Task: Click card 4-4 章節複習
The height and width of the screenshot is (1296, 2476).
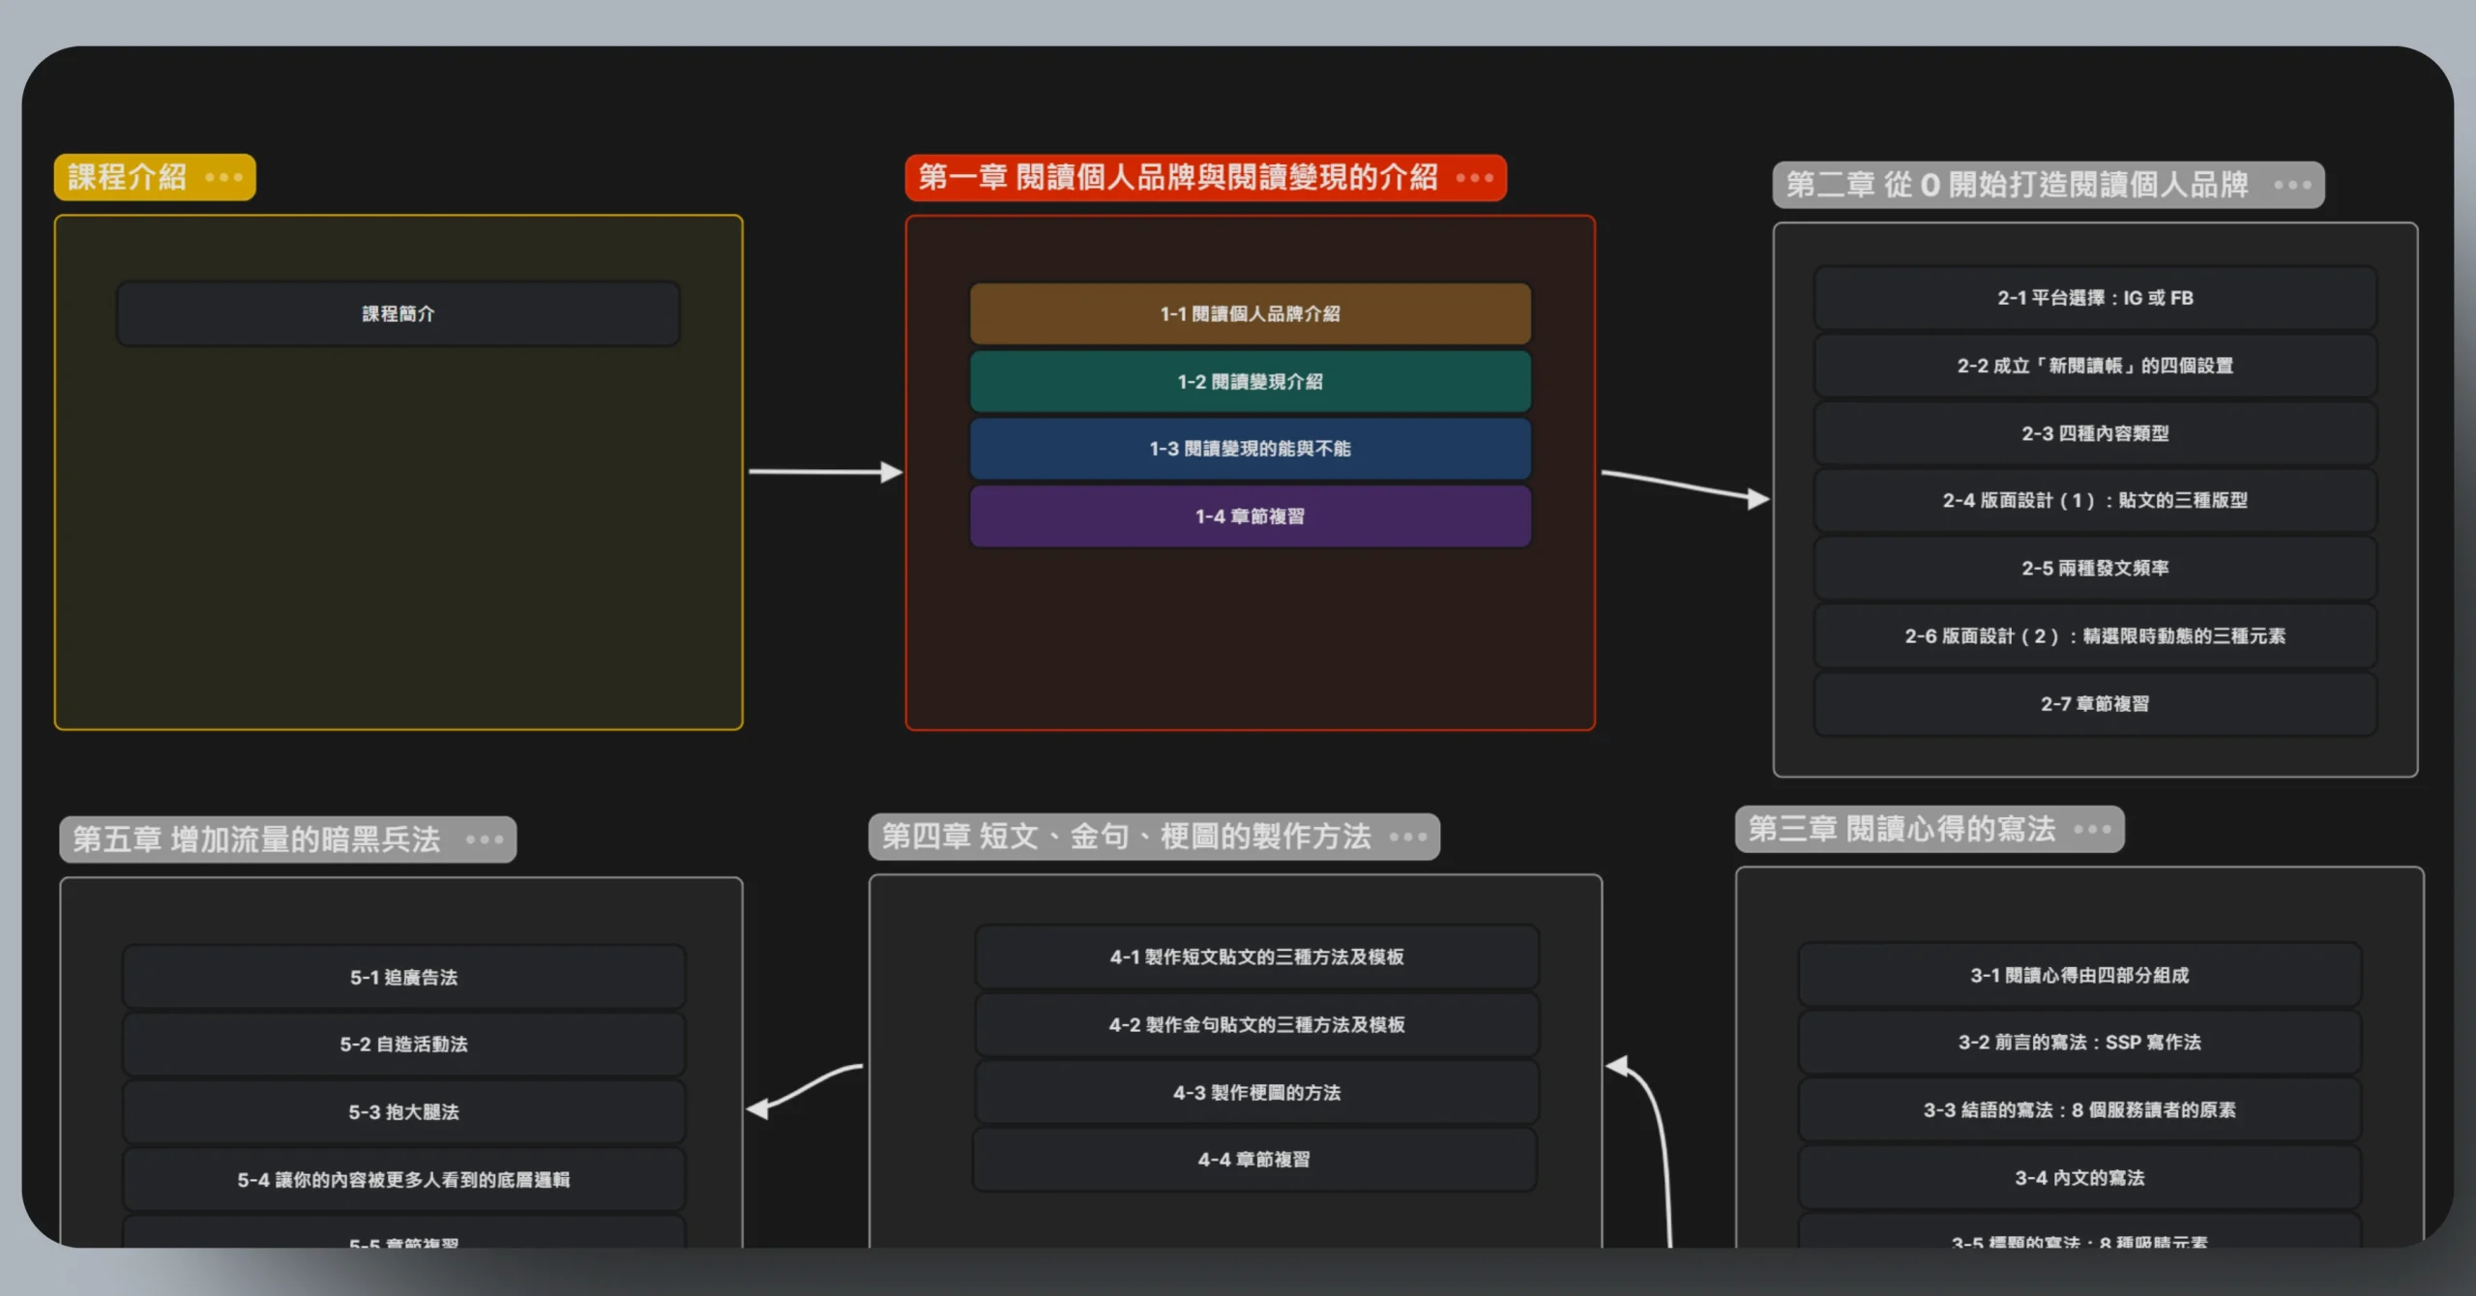Action: pyautogui.click(x=1254, y=1159)
